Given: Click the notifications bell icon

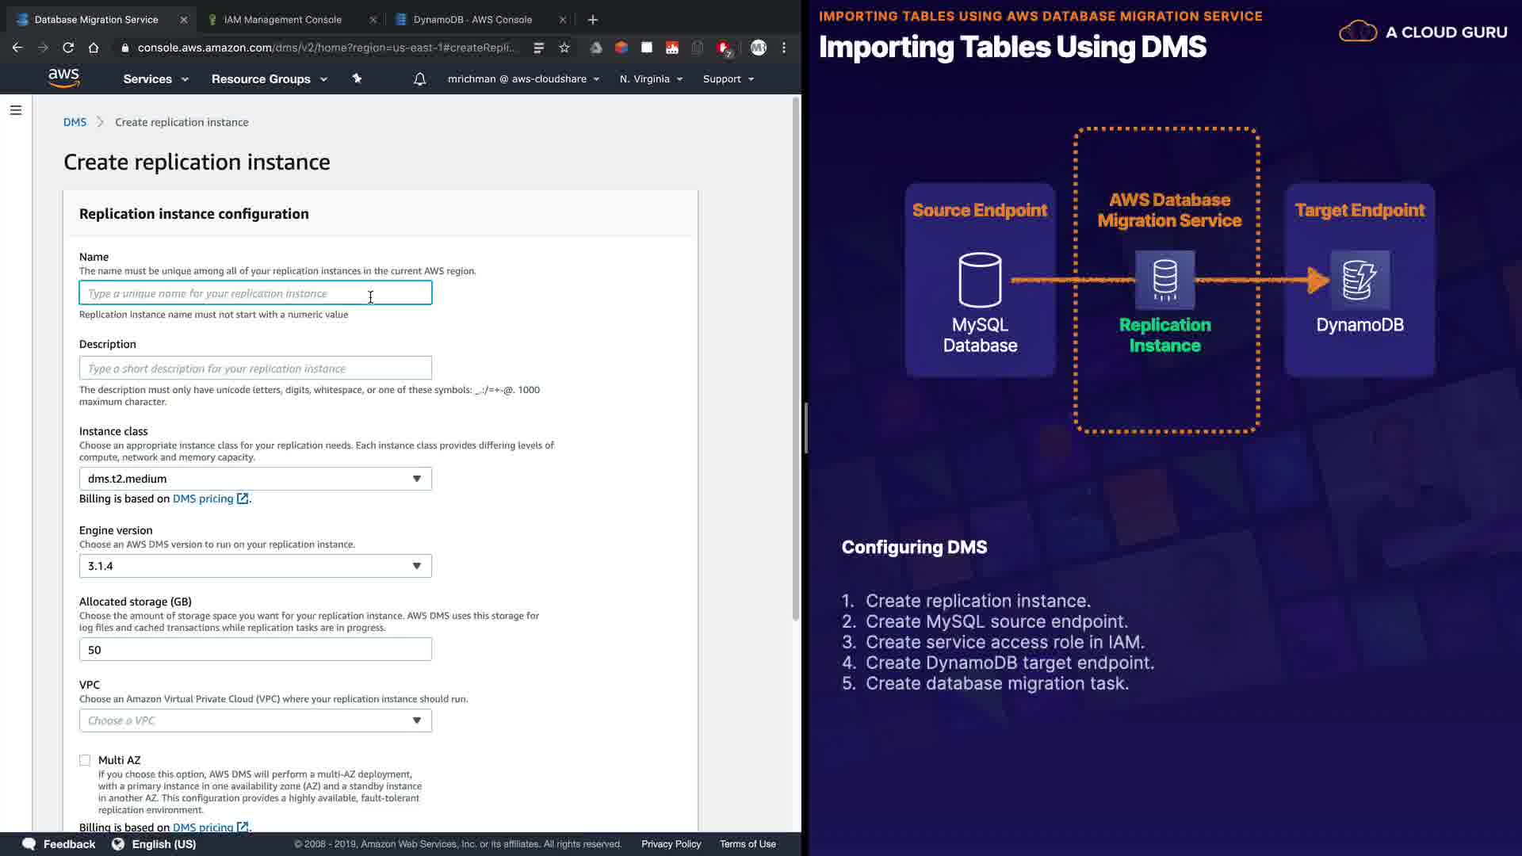Looking at the screenshot, I should point(420,78).
